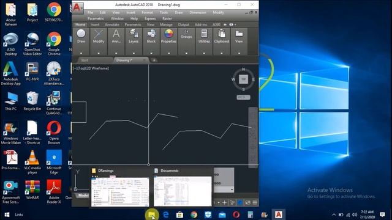
Task: Open Calculator from the taskbar
Action: (x=251, y=215)
